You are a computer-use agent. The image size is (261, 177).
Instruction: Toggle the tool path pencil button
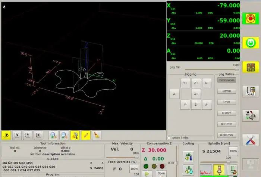point(86,135)
